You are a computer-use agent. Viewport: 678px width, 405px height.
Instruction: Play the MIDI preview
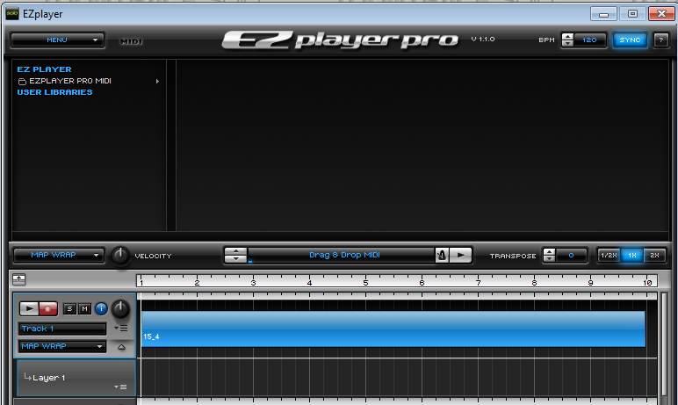pyautogui.click(x=460, y=256)
